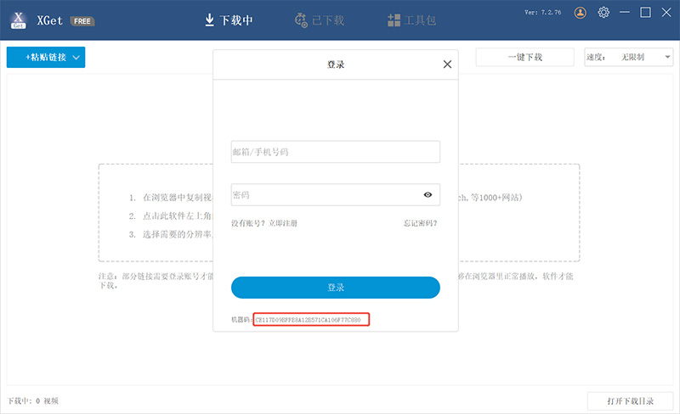Click the 立即注册 link
Image resolution: width=680 pixels, height=414 pixels.
point(283,223)
